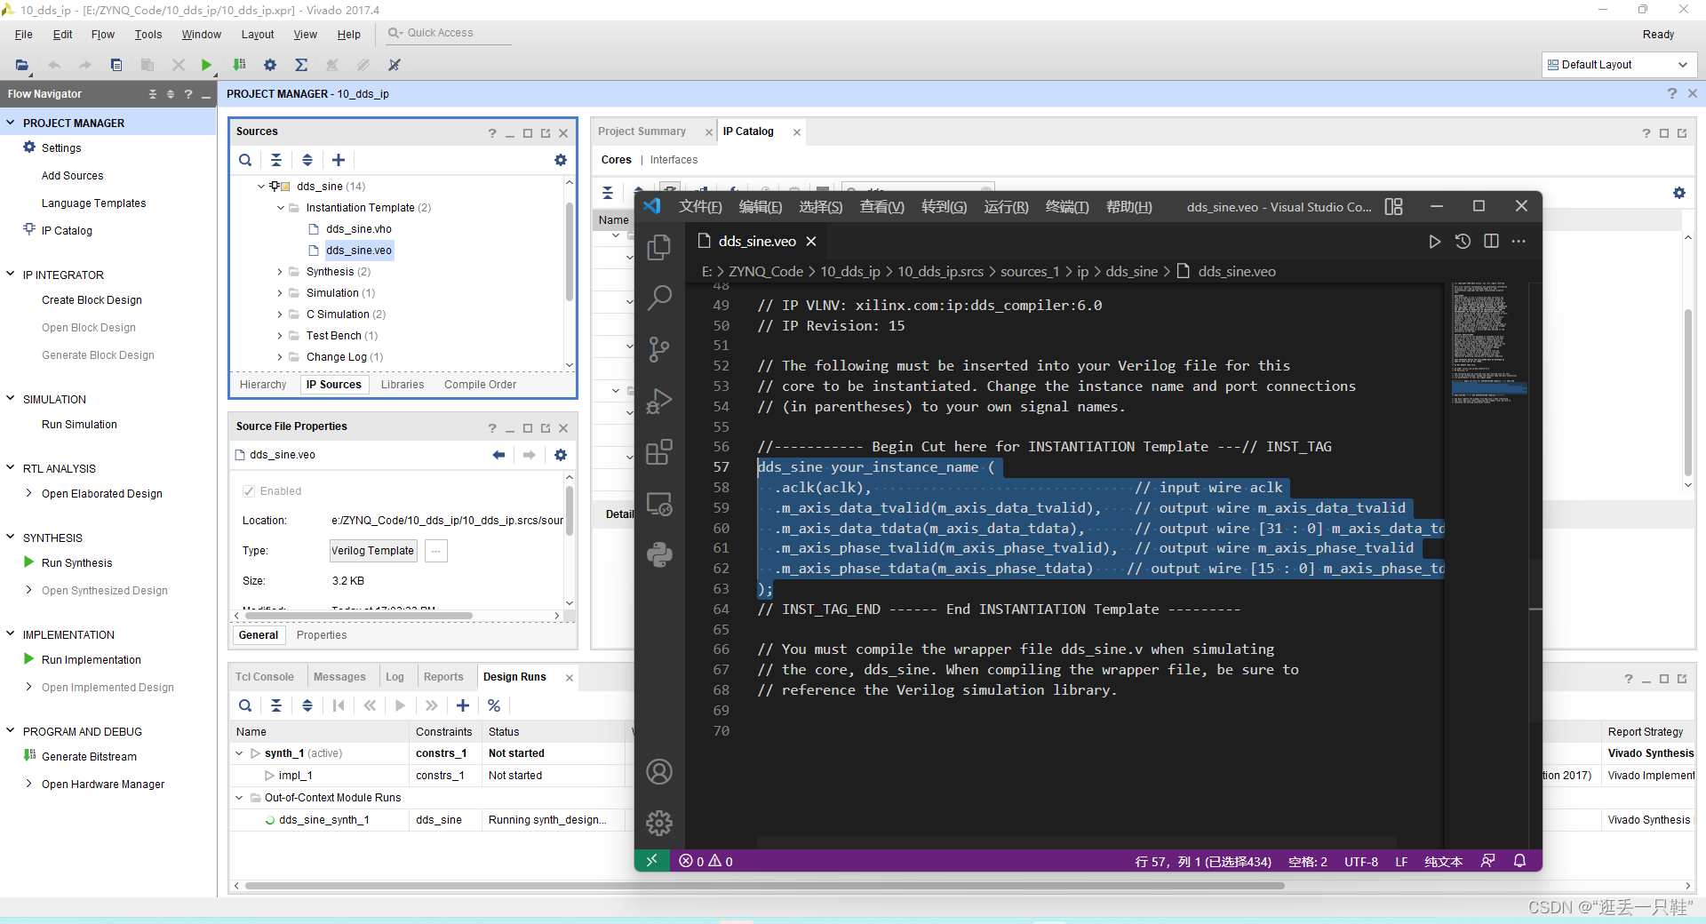Open toolbar Settings gear in Vivado
Image resolution: width=1706 pixels, height=924 pixels.
tap(270, 65)
